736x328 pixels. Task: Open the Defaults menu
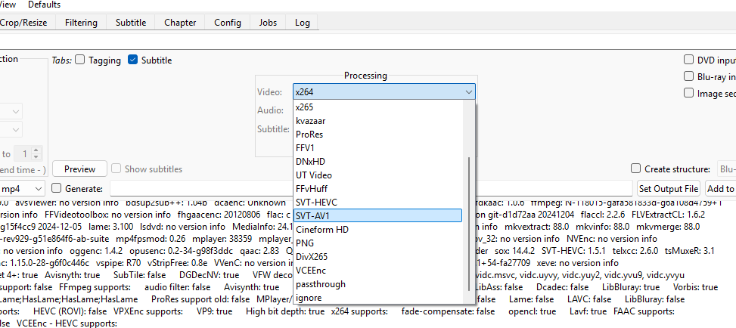[44, 5]
